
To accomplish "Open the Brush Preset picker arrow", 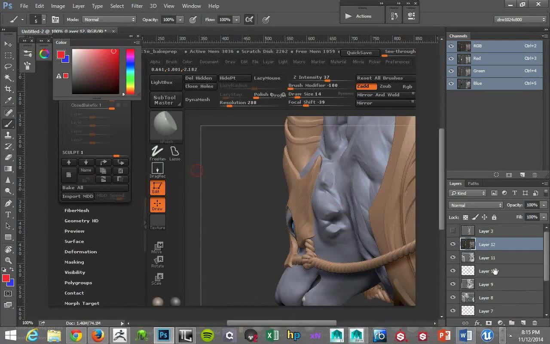I will coord(43,19).
